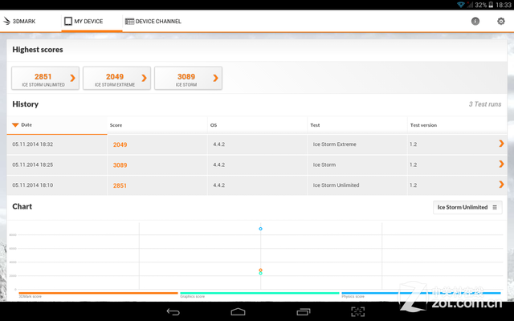Viewport: 514px width, 321px height.
Task: Click the '3 Test runs' label
Action: pyautogui.click(x=485, y=104)
